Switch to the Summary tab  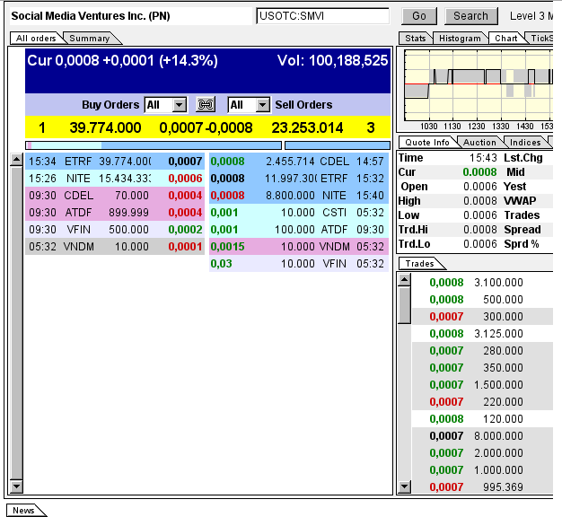pyautogui.click(x=90, y=39)
